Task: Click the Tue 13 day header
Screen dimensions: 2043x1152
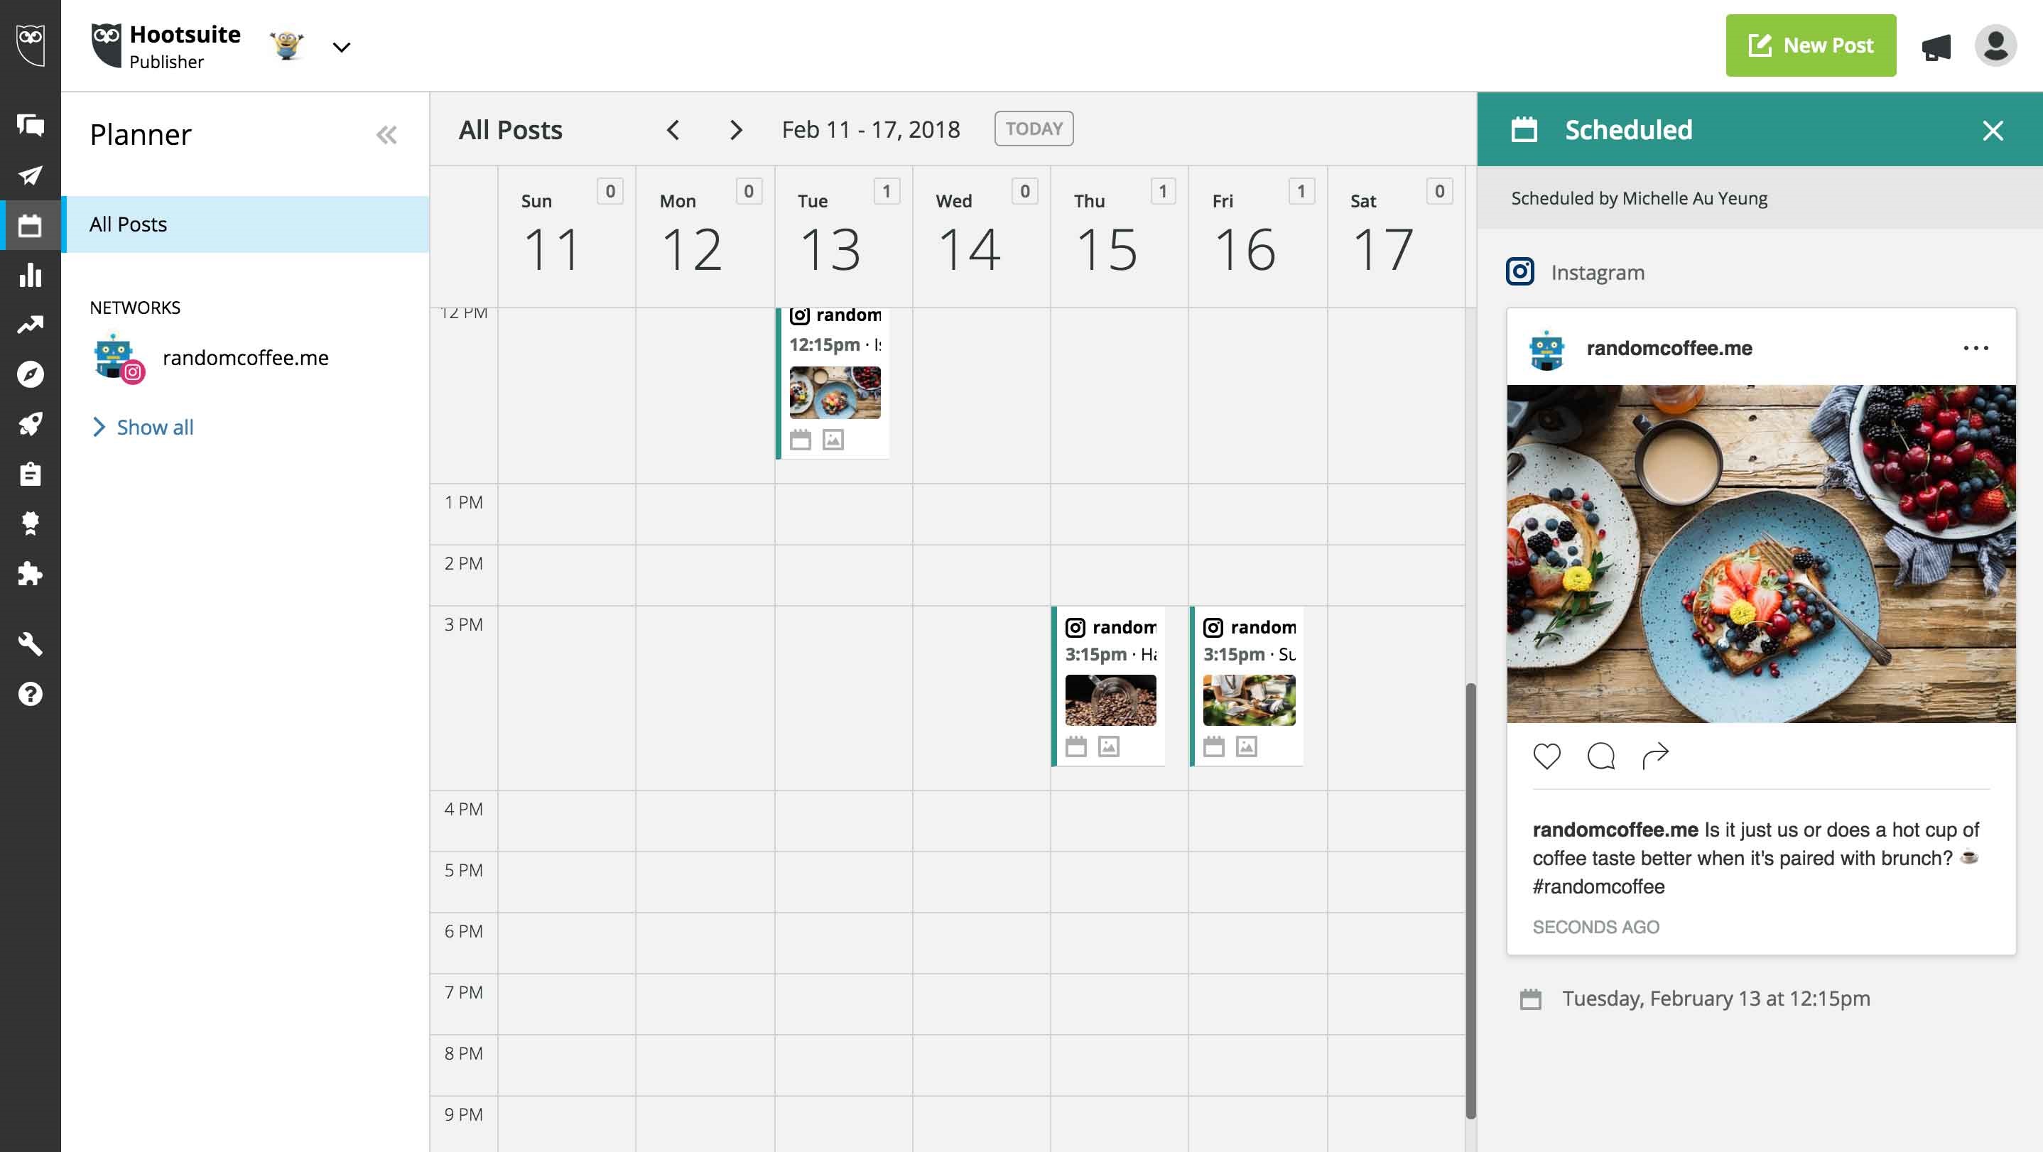Action: pyautogui.click(x=843, y=237)
